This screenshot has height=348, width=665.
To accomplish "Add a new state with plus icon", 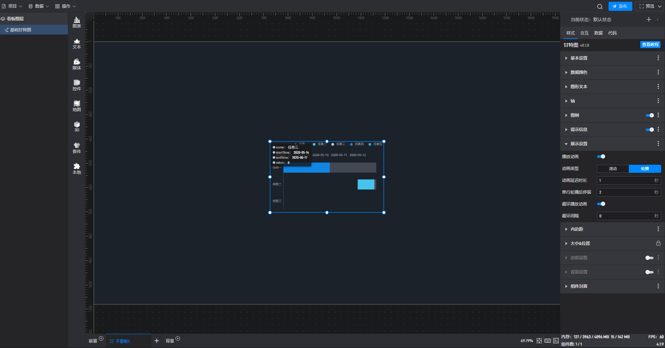I will tap(649, 20).
